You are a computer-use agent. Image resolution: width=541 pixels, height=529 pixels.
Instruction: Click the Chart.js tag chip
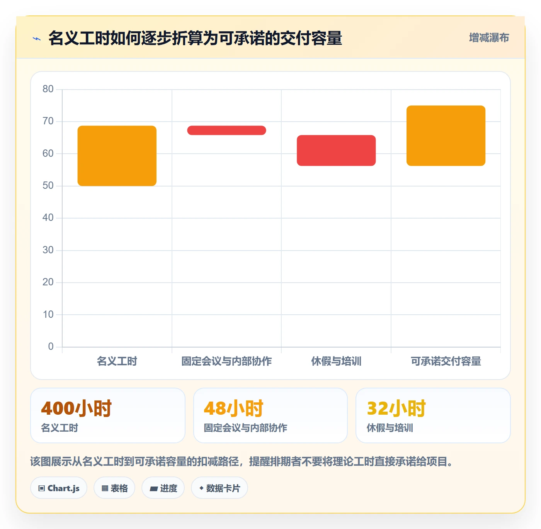(59, 488)
